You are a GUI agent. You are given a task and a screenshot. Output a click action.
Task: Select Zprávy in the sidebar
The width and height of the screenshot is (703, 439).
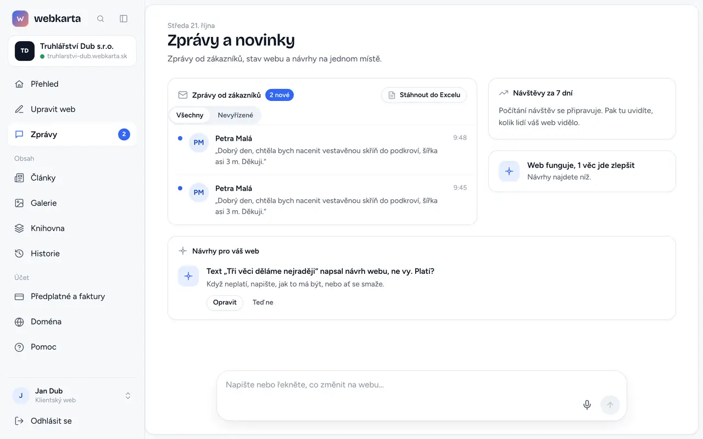tap(72, 134)
